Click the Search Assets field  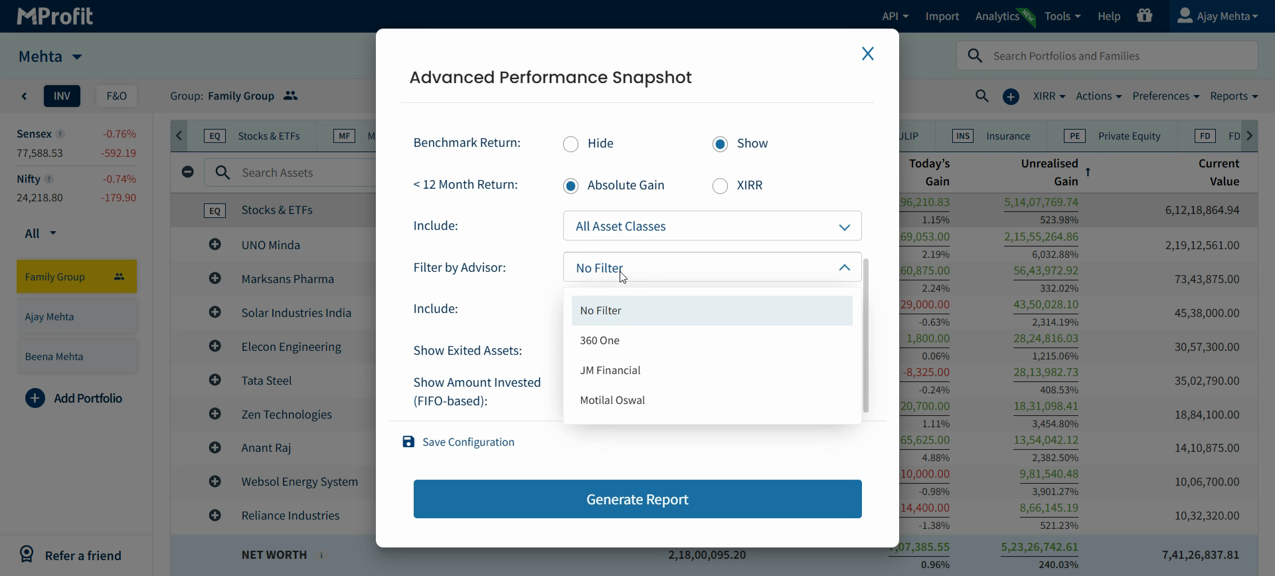pyautogui.click(x=290, y=173)
